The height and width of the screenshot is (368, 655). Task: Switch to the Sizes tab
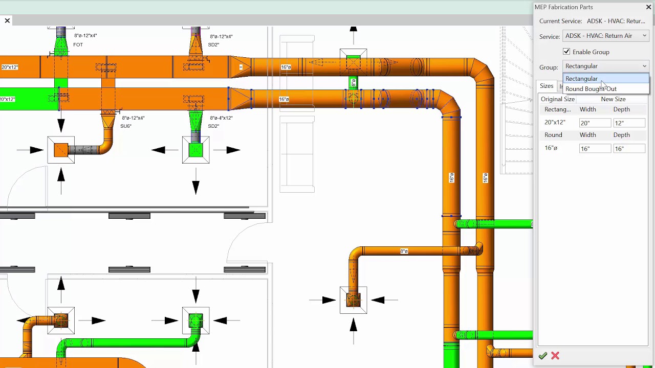click(547, 86)
